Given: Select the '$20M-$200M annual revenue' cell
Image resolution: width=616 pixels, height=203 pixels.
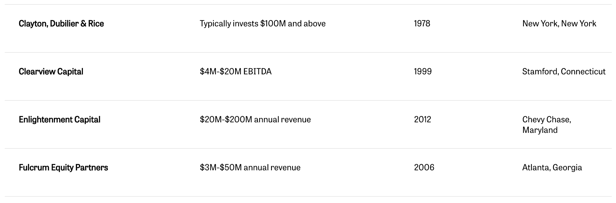Looking at the screenshot, I should tap(255, 120).
